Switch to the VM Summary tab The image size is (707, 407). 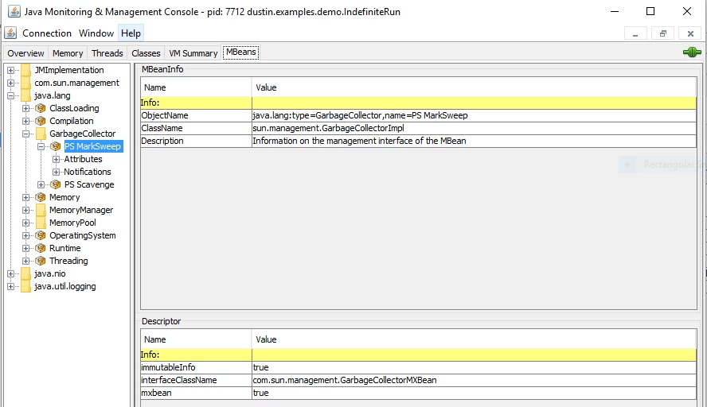point(193,53)
